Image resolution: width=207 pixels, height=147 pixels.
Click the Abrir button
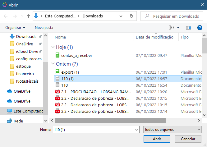click(x=157, y=139)
